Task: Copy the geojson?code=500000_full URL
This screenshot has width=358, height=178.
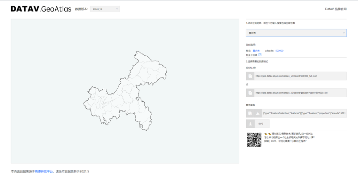Action: (250, 93)
